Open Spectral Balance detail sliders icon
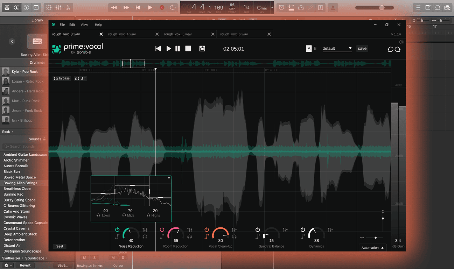 pyautogui.click(x=285, y=230)
